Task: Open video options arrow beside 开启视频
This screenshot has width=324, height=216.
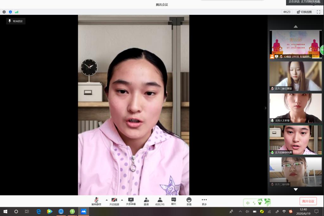Action: [122, 200]
